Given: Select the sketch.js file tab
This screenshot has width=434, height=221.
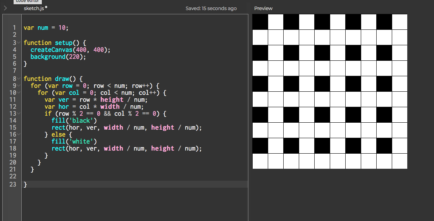Looking at the screenshot, I should click(x=34, y=8).
